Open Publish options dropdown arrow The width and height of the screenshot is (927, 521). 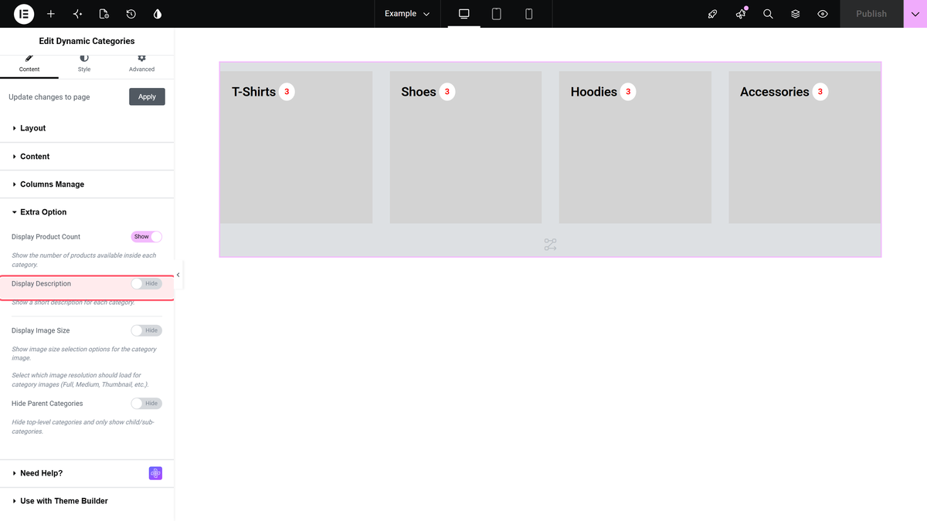(915, 14)
